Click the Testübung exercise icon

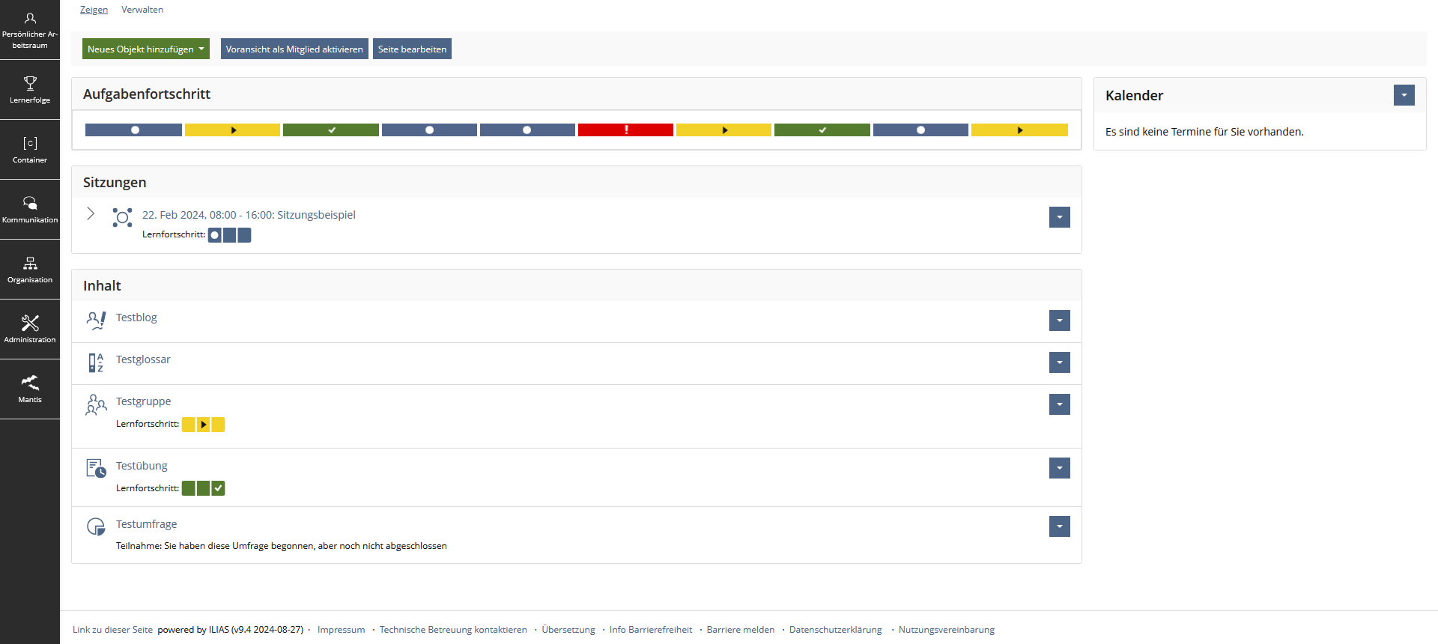96,468
